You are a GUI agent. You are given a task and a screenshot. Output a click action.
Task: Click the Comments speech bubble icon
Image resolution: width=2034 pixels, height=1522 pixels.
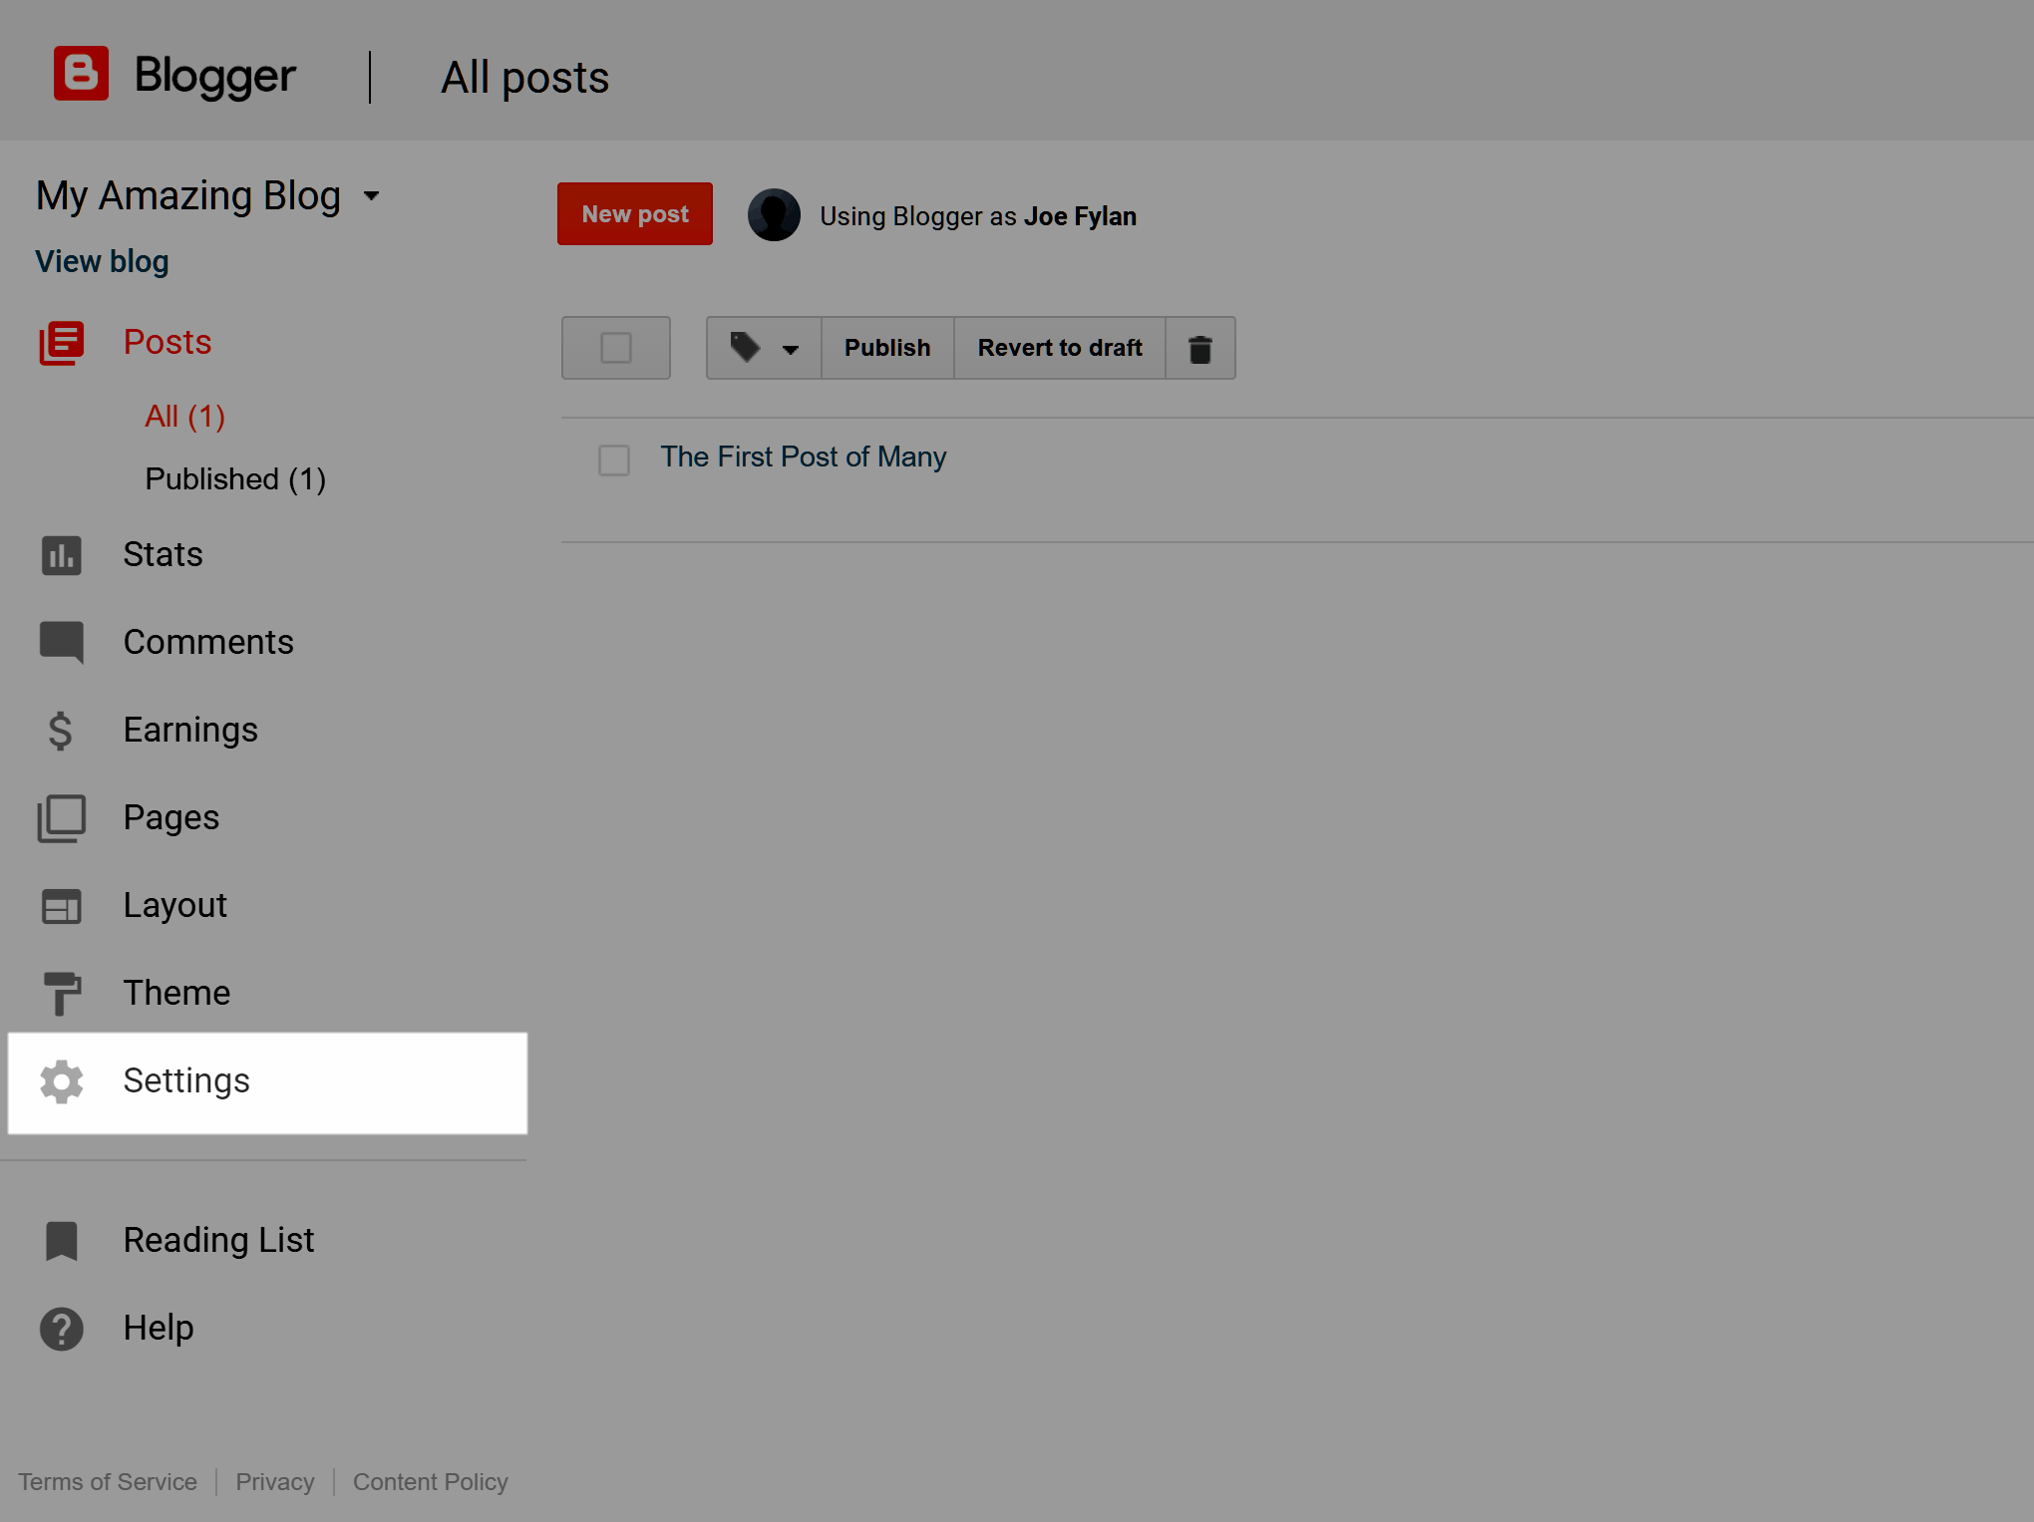tap(62, 643)
